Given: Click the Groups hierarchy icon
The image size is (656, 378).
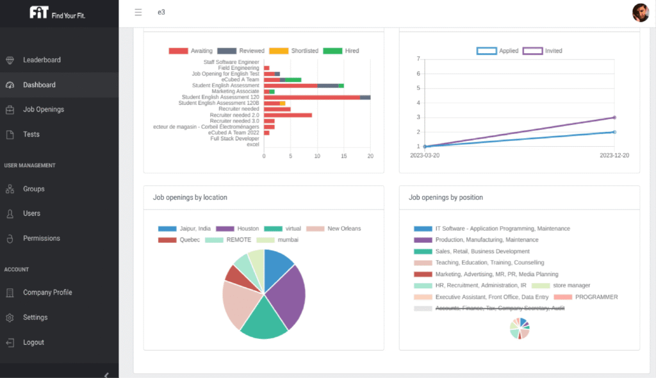Looking at the screenshot, I should coord(10,189).
